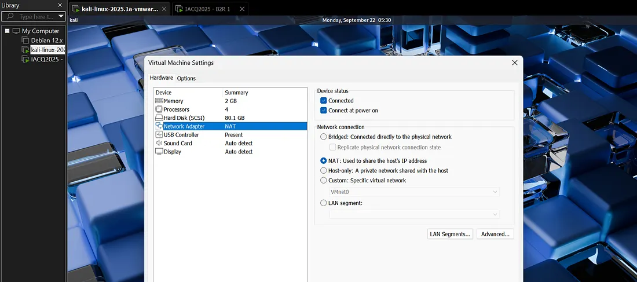Click the Display monitor icon

(x=159, y=152)
